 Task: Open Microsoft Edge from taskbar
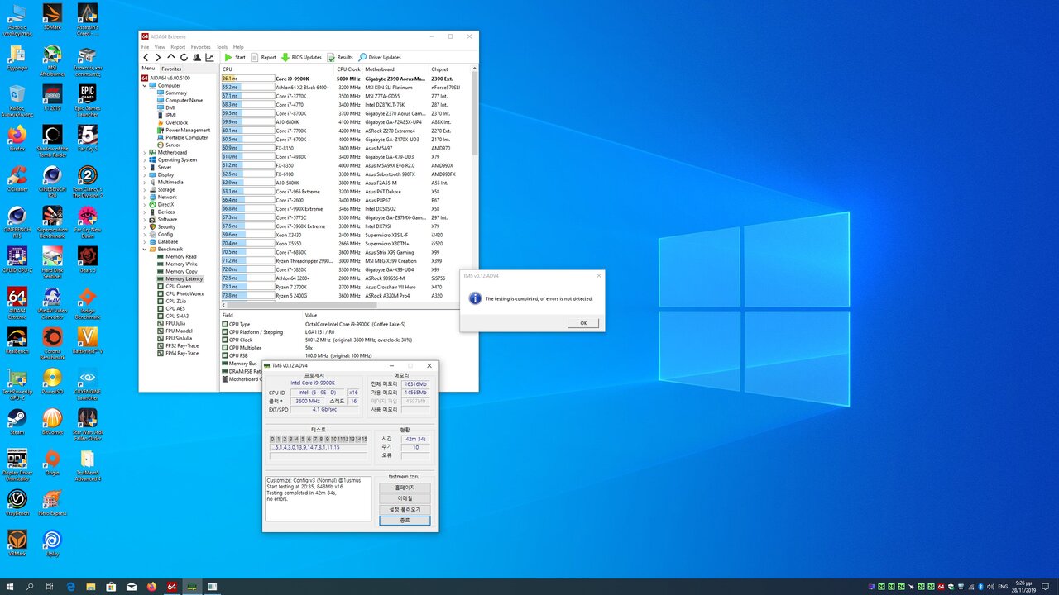click(70, 586)
